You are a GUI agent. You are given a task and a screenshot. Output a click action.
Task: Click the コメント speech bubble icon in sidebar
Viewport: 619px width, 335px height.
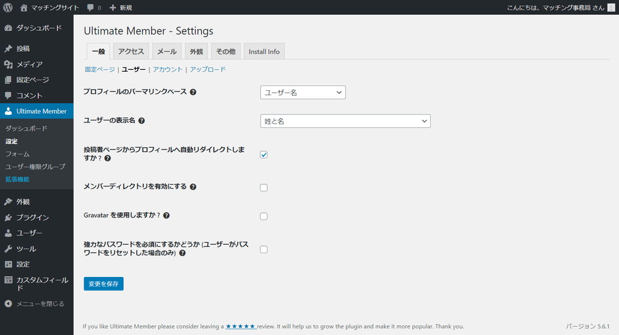[x=8, y=95]
